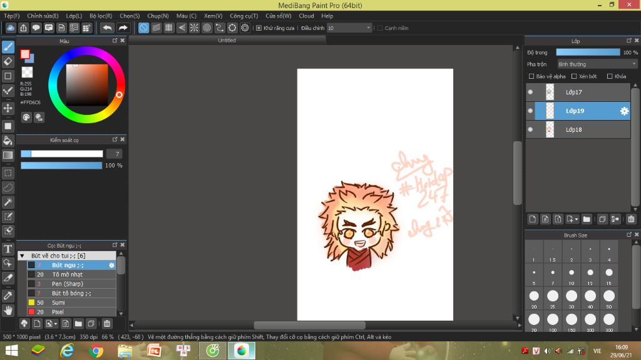Select the Brush tool in left toolbar

tap(8, 47)
